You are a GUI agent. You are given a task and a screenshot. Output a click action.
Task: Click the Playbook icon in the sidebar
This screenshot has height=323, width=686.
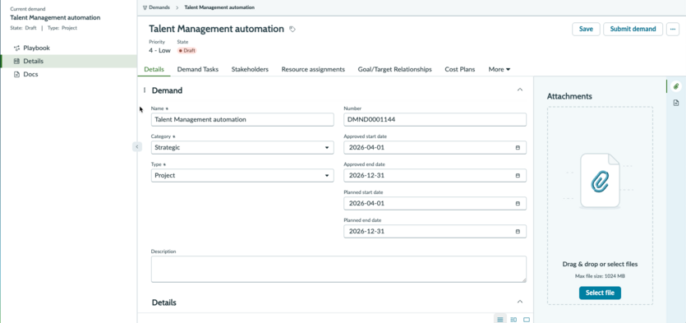coord(16,48)
